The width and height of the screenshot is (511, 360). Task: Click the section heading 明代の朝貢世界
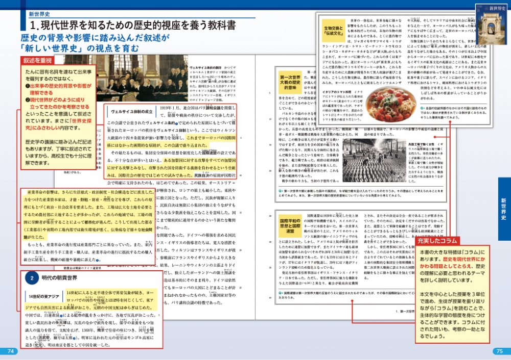[59, 278]
